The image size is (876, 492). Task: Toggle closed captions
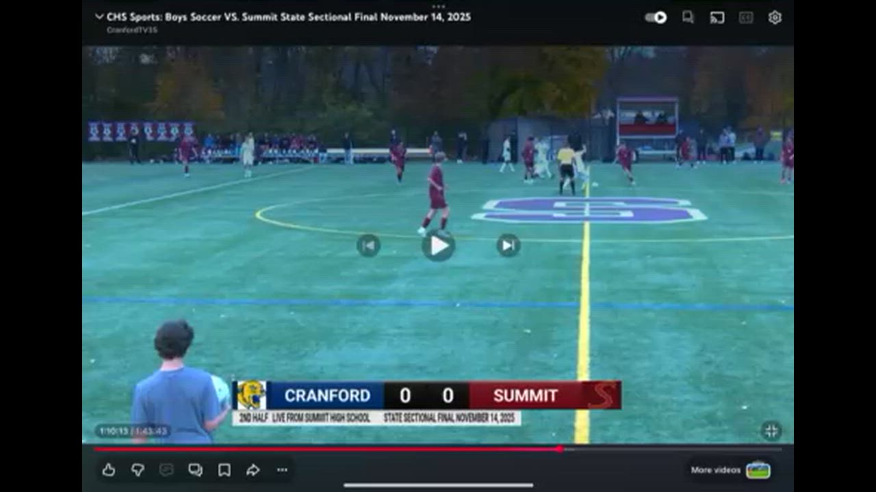(x=746, y=18)
